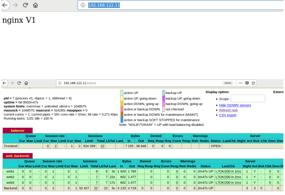Click the web2 server row label

click(x=10, y=177)
